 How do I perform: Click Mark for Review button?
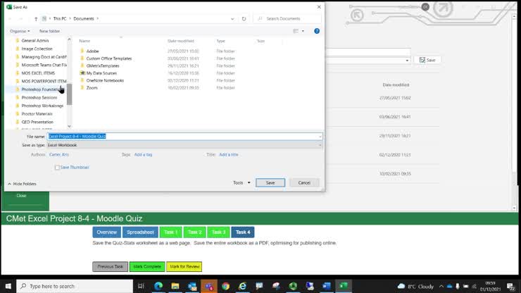pyautogui.click(x=184, y=267)
